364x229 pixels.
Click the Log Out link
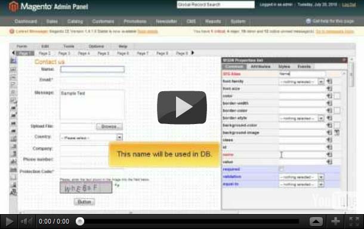pos(348,5)
